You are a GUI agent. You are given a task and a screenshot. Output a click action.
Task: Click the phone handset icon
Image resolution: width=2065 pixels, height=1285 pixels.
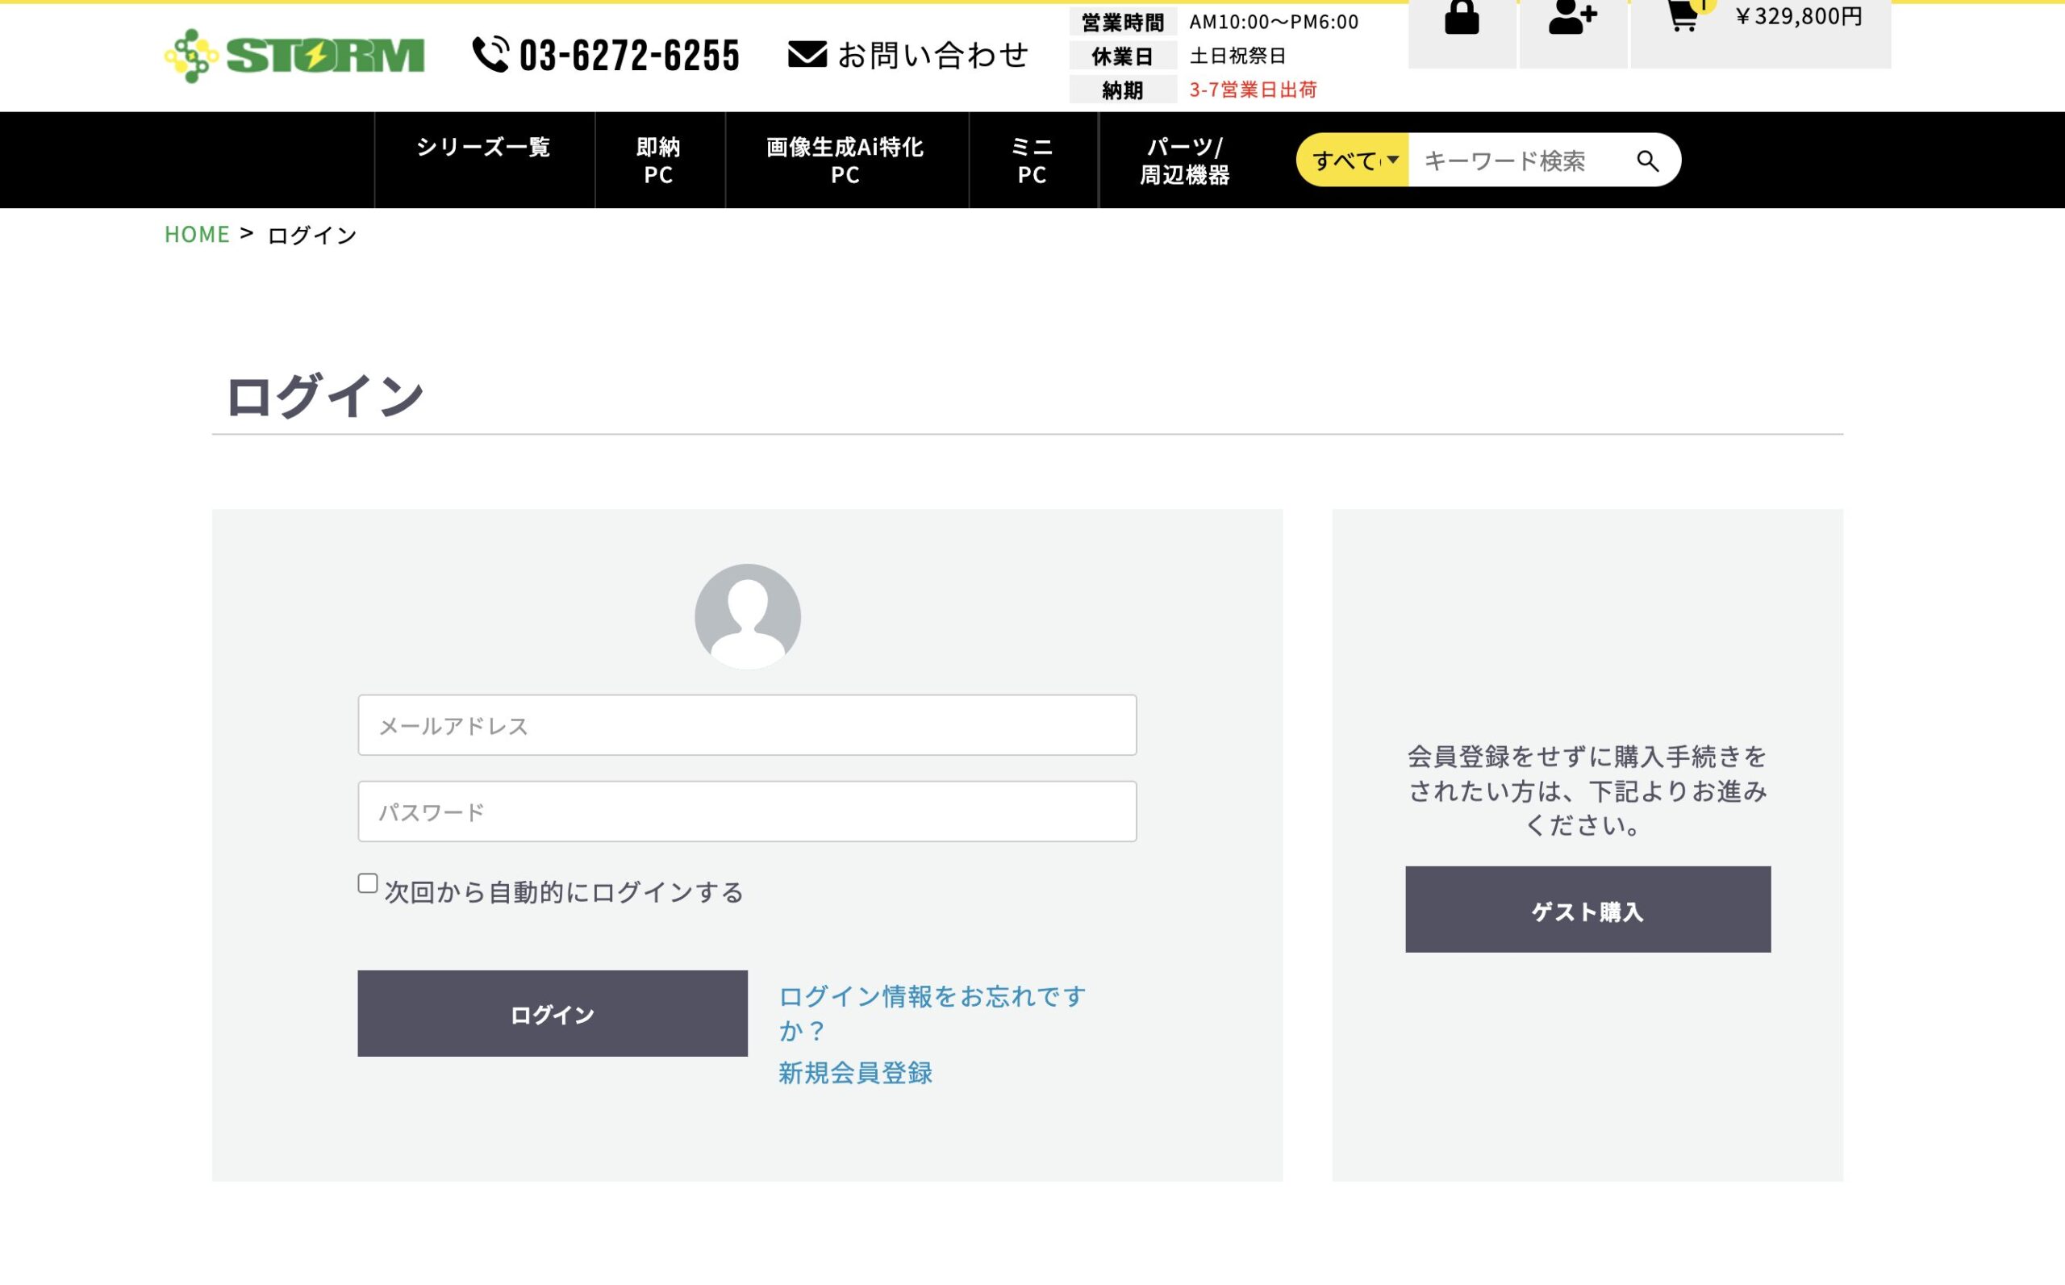pos(490,55)
